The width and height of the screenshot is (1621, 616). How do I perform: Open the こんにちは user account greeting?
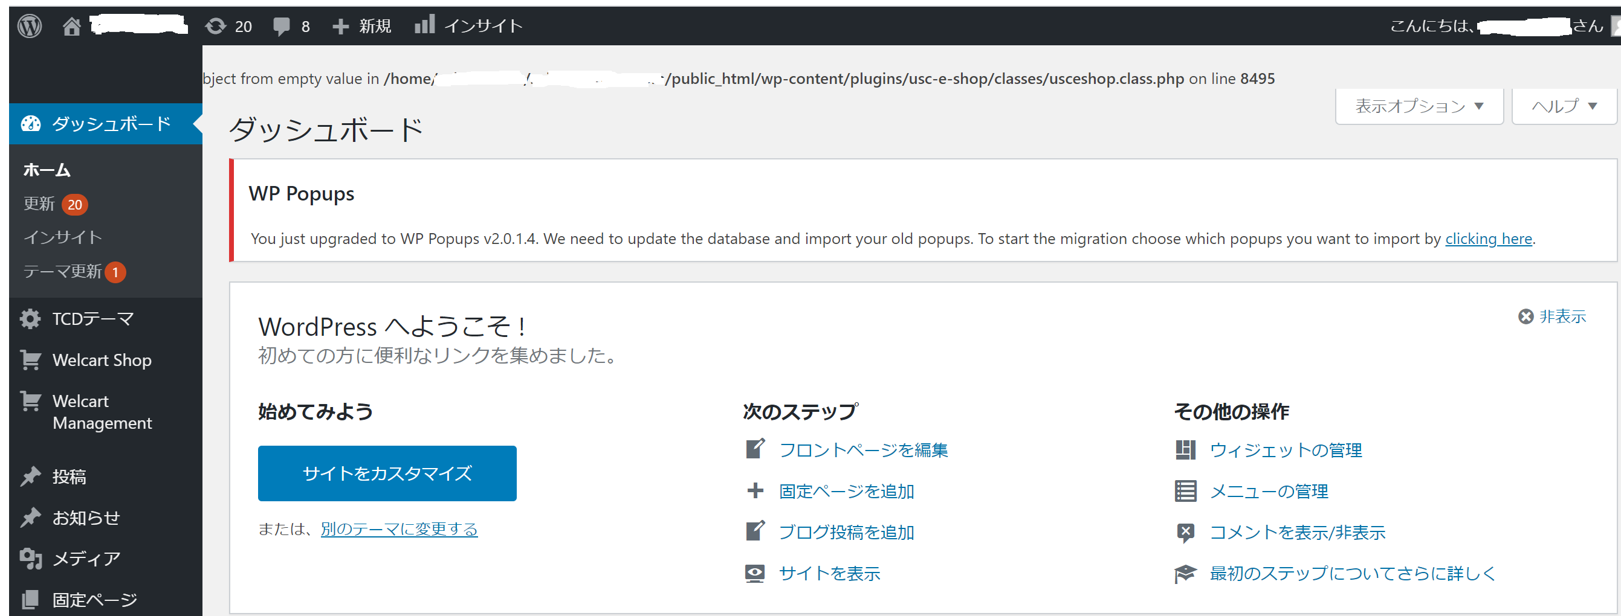coord(1498,26)
